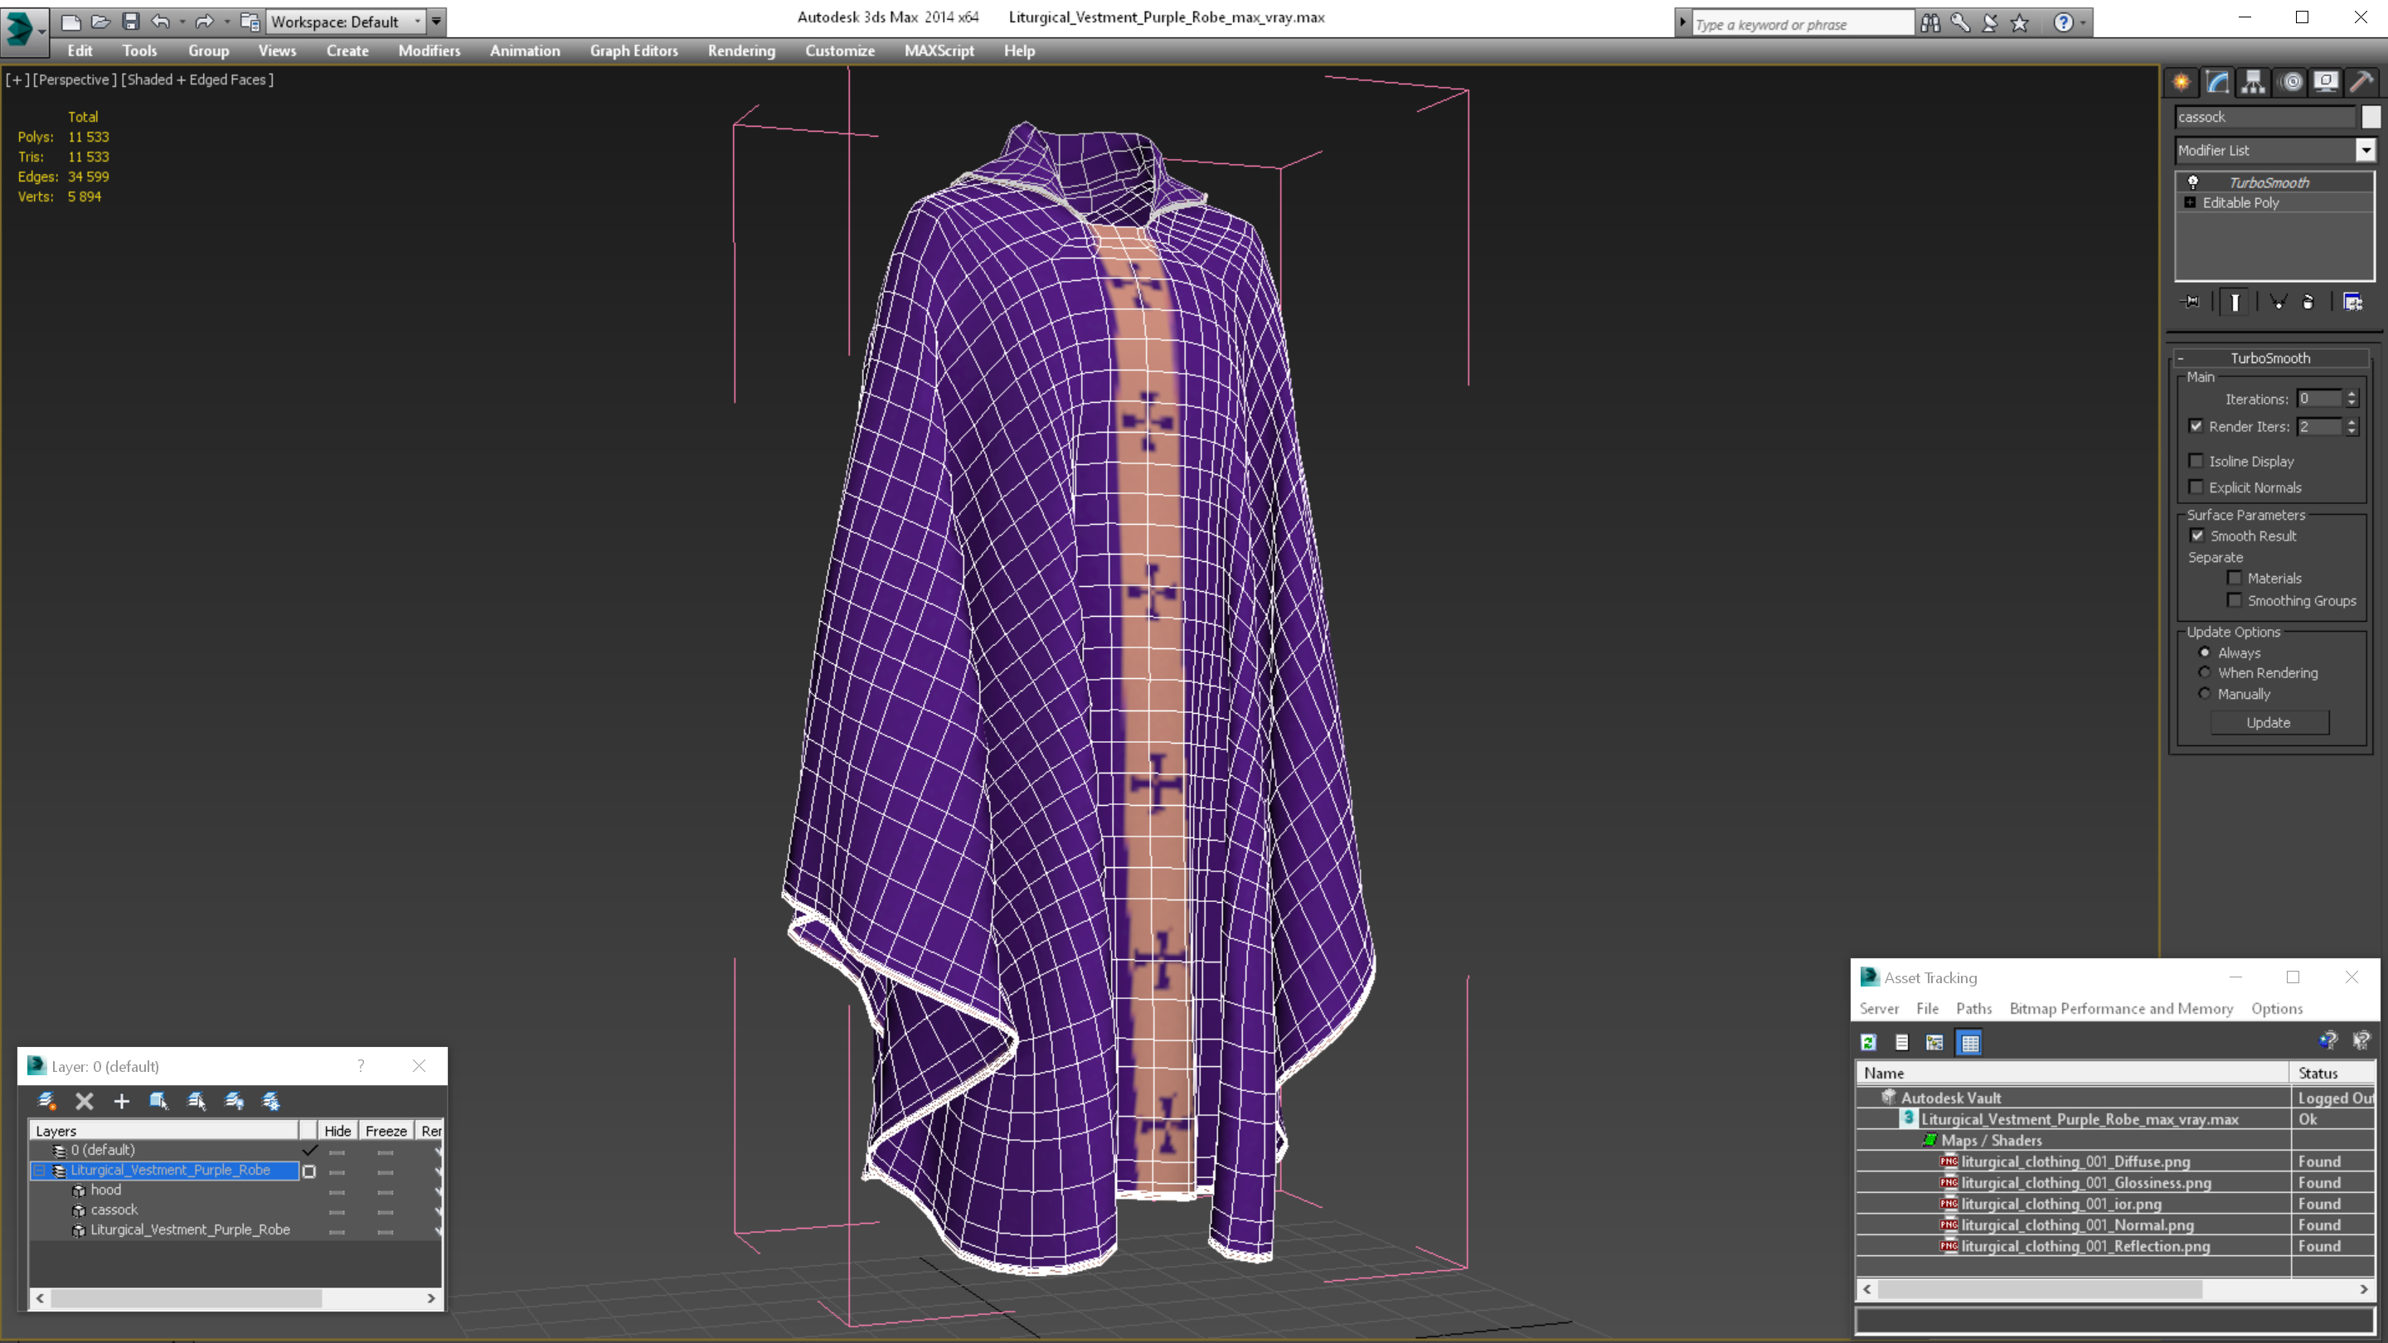
Task: Expand the Editable Poly stack entry
Action: 2190,203
